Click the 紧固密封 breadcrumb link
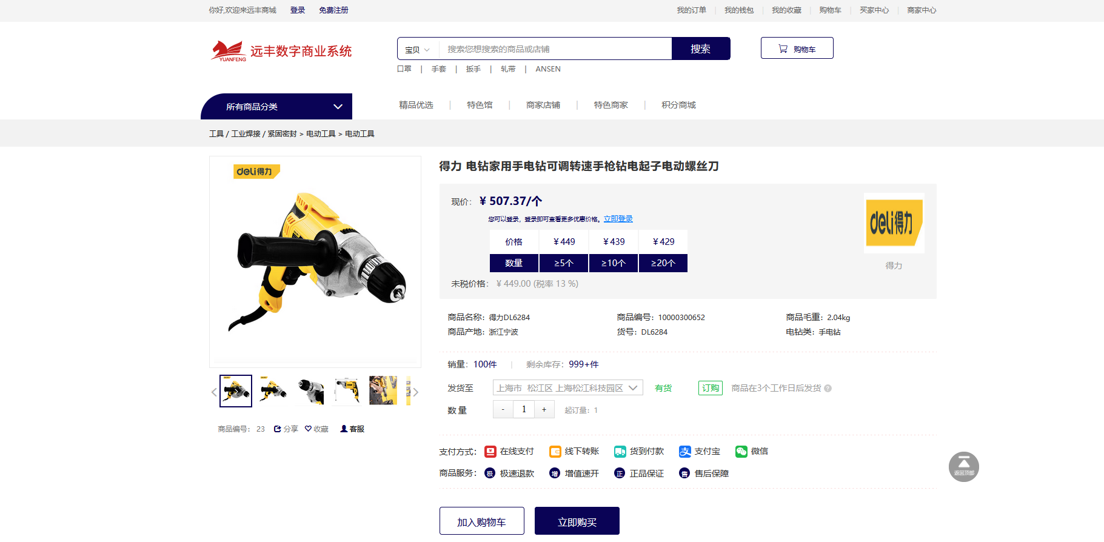The height and width of the screenshot is (542, 1104). coord(282,134)
